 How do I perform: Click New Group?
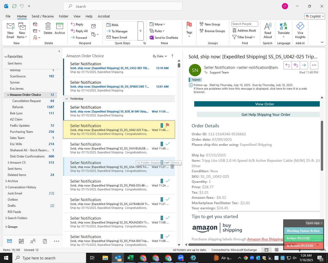(210, 24)
